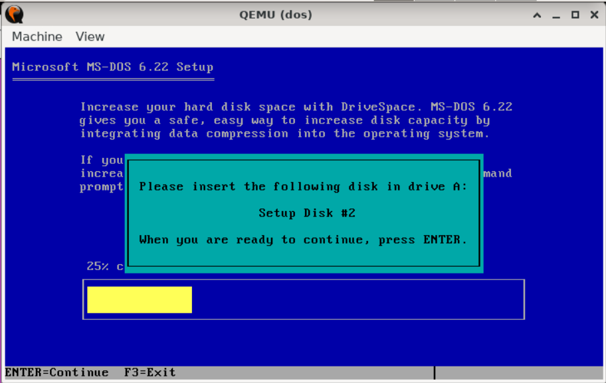Click the "Please insert the following disk" line
The width and height of the screenshot is (606, 383).
[x=303, y=187]
